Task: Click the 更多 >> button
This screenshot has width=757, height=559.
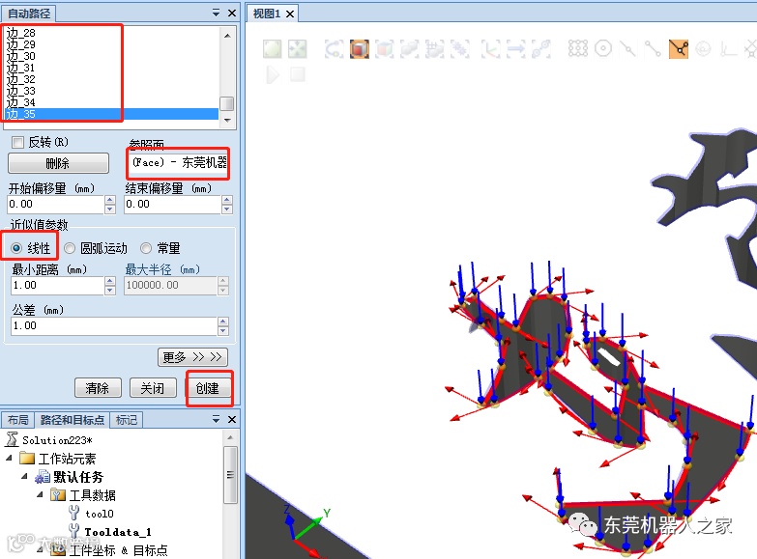Action: coord(192,357)
